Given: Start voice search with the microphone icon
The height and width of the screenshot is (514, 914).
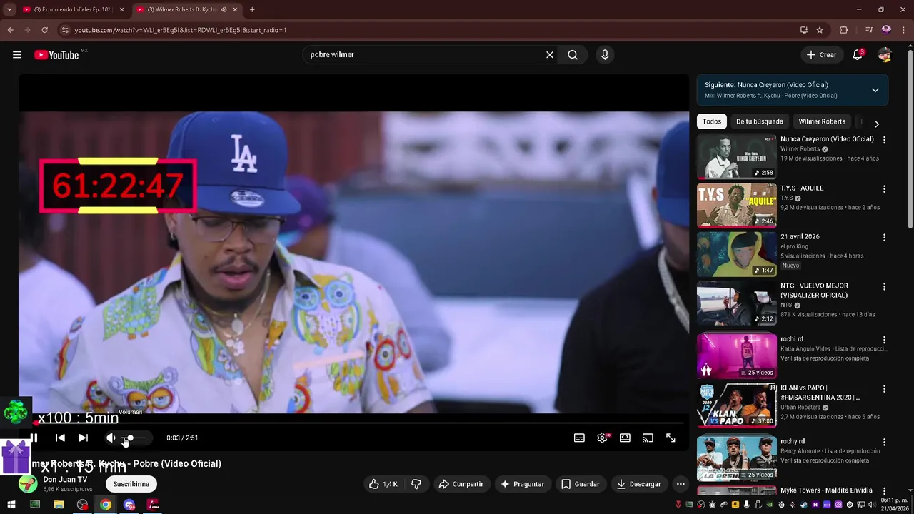Looking at the screenshot, I should pos(605,55).
